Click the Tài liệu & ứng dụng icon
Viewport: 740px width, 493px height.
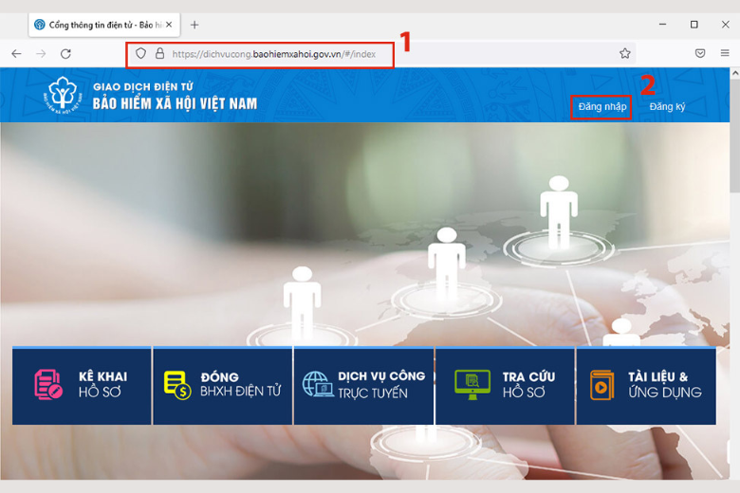click(601, 384)
